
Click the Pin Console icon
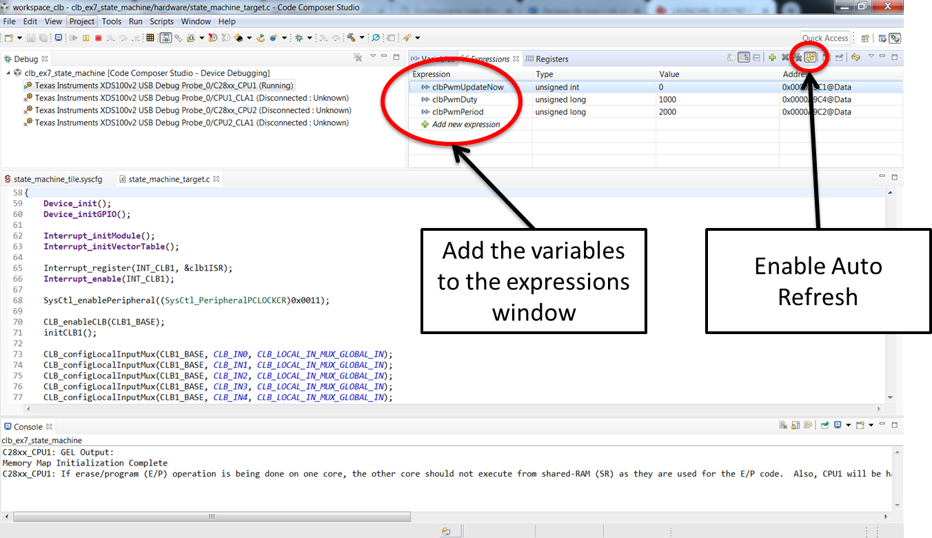[825, 425]
